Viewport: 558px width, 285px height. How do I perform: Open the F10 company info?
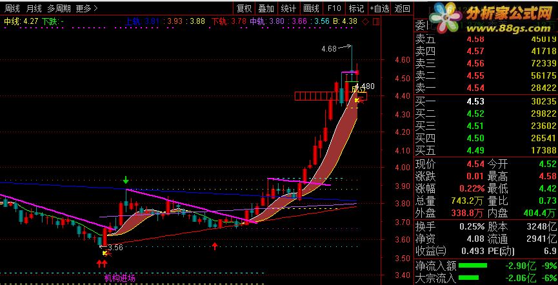pos(334,8)
